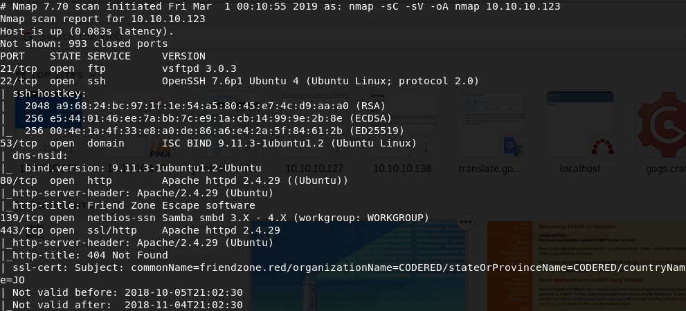Open the ellipsis menu on highlight card
The width and height of the screenshot is (686, 311).
click(466, 223)
